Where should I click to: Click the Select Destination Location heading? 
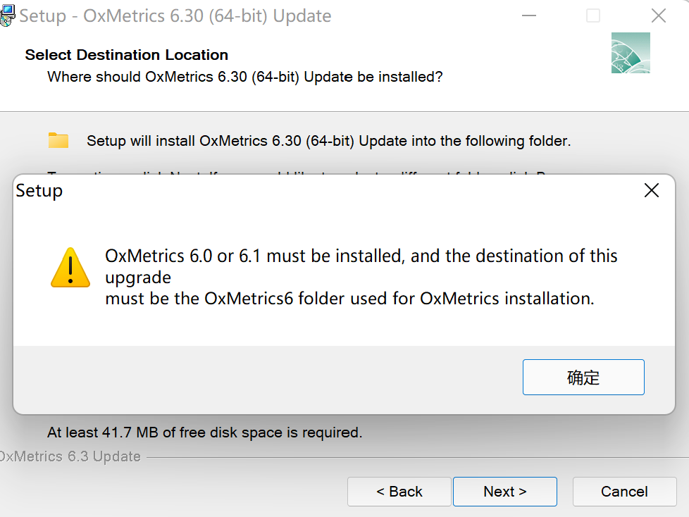coord(127,55)
